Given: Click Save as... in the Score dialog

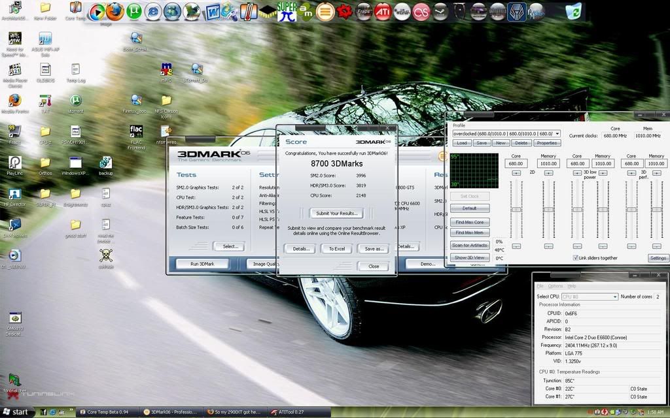Looking at the screenshot, I should click(x=374, y=249).
